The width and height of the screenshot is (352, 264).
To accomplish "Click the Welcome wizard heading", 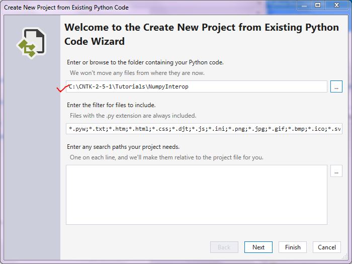I will 201,34.
